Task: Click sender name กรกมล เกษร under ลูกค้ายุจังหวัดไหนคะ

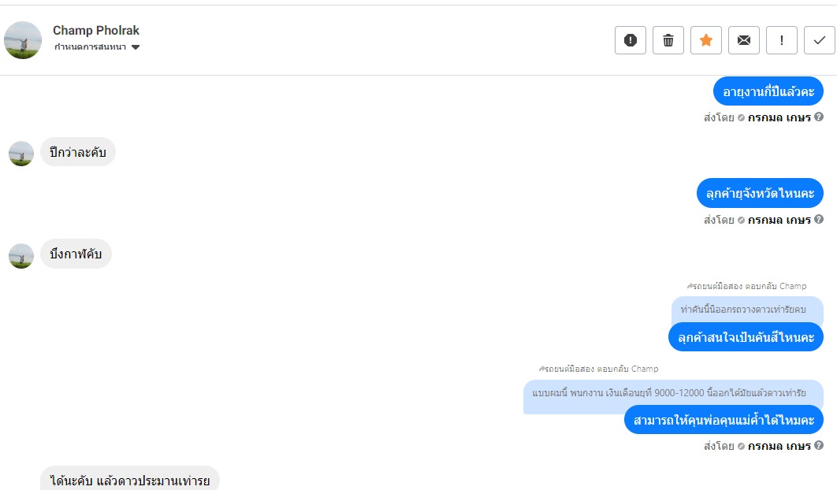Action: point(779,220)
